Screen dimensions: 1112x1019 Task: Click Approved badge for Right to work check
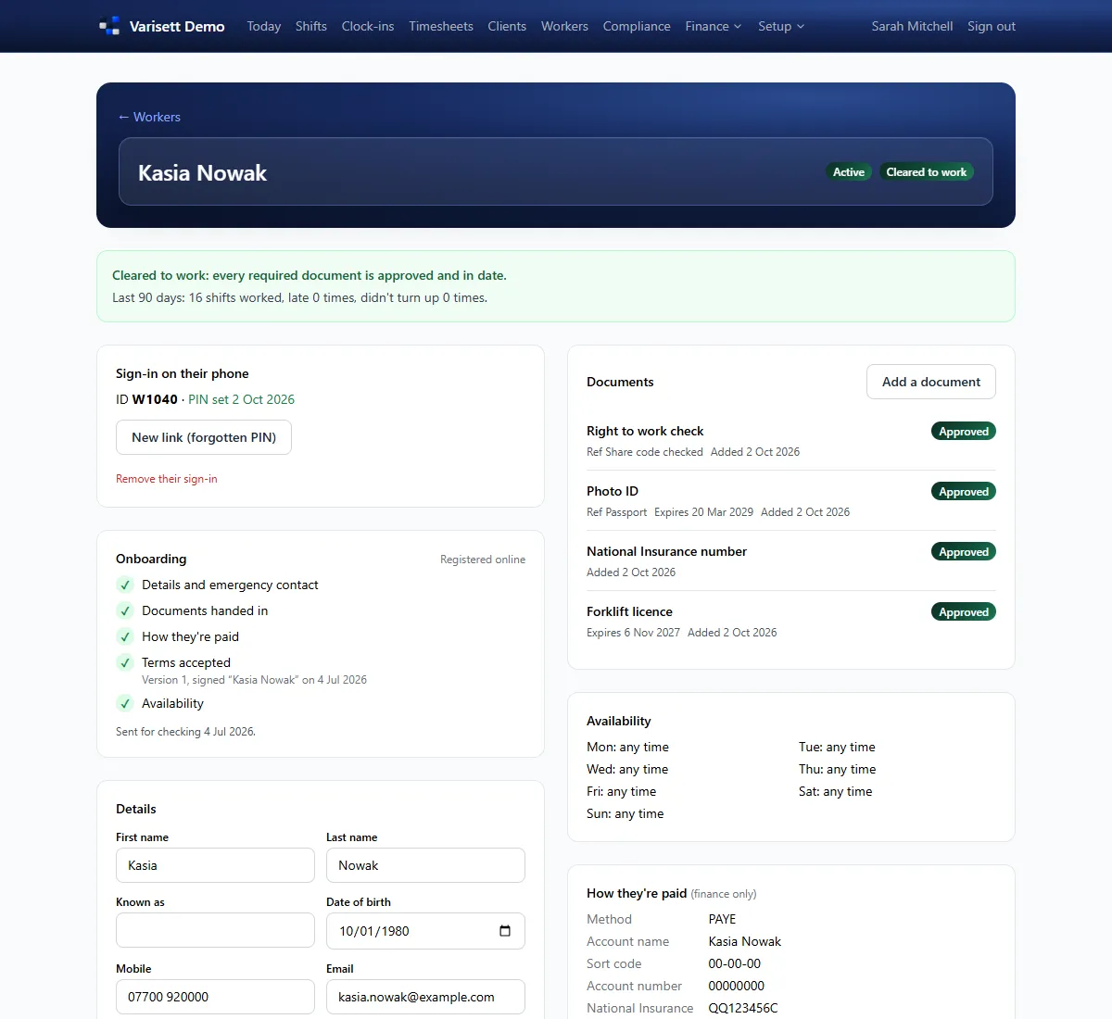point(964,432)
